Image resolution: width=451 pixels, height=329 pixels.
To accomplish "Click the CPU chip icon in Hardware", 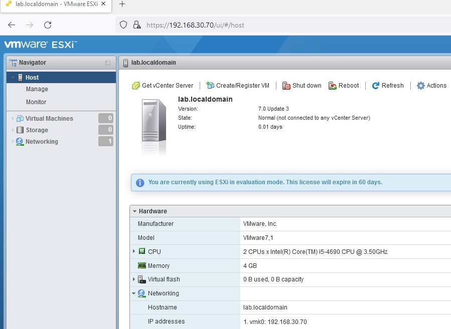I will point(142,251).
